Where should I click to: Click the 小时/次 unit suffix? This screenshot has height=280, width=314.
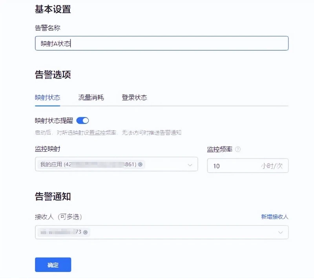point(272,166)
